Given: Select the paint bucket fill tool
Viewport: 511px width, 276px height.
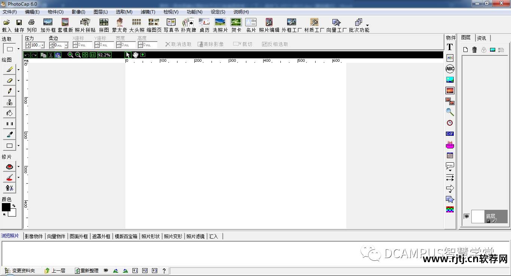Looking at the screenshot, I should [9, 113].
